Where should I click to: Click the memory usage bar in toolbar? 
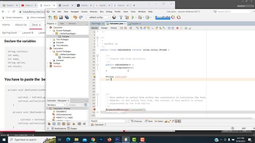coord(163,17)
